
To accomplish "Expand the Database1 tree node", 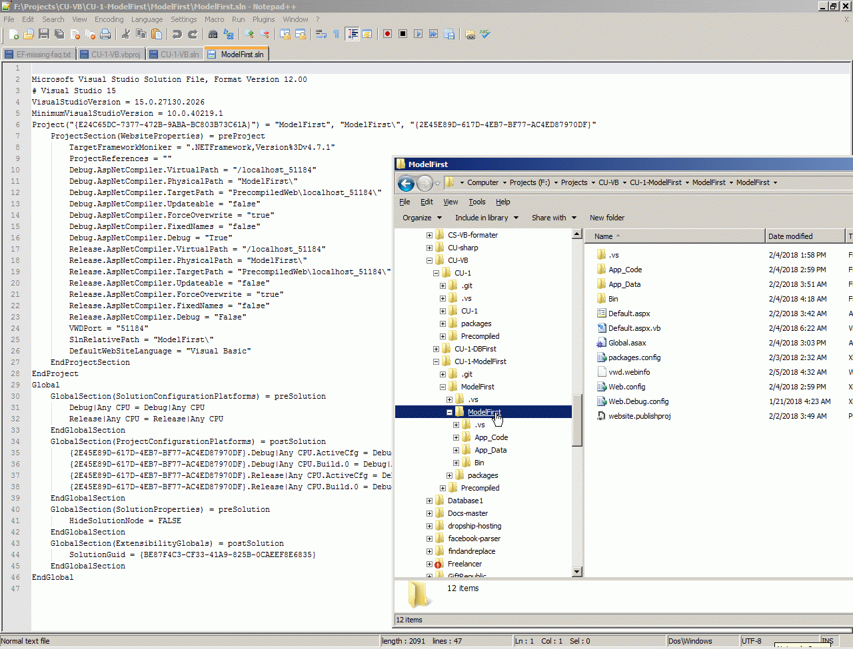I will pyautogui.click(x=429, y=501).
